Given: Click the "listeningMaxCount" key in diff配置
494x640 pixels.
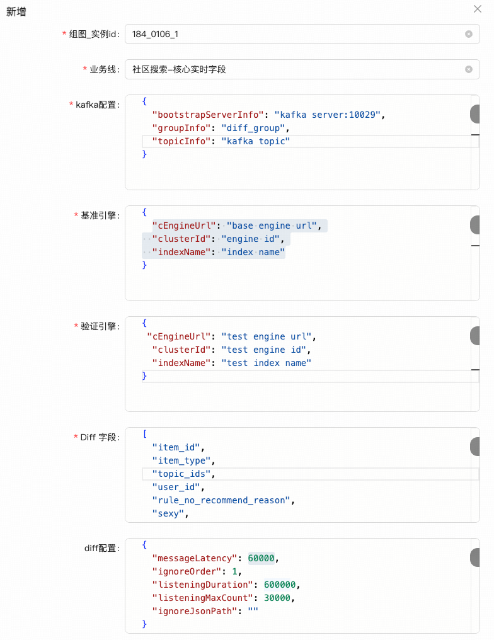Looking at the screenshot, I should [202, 598].
